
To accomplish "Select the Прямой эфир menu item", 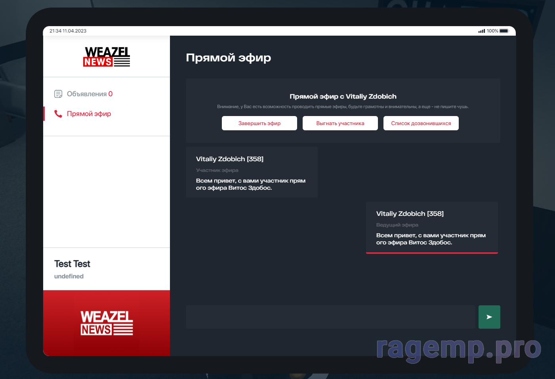I will click(89, 114).
